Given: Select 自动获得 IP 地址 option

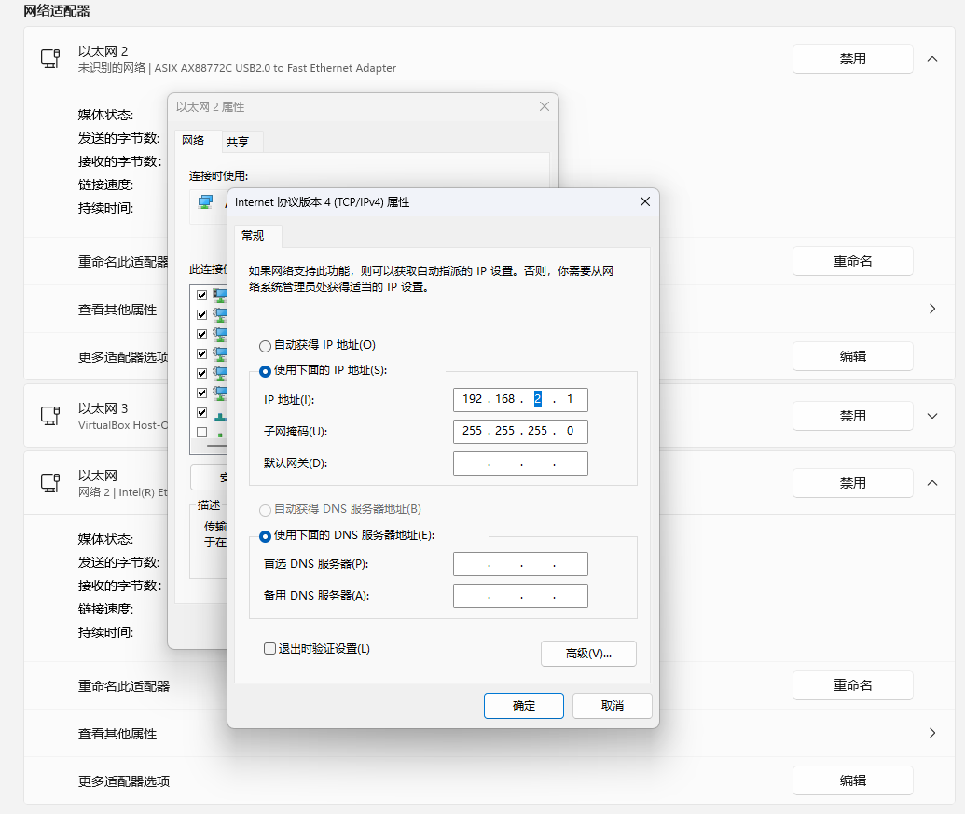Looking at the screenshot, I should (x=263, y=345).
